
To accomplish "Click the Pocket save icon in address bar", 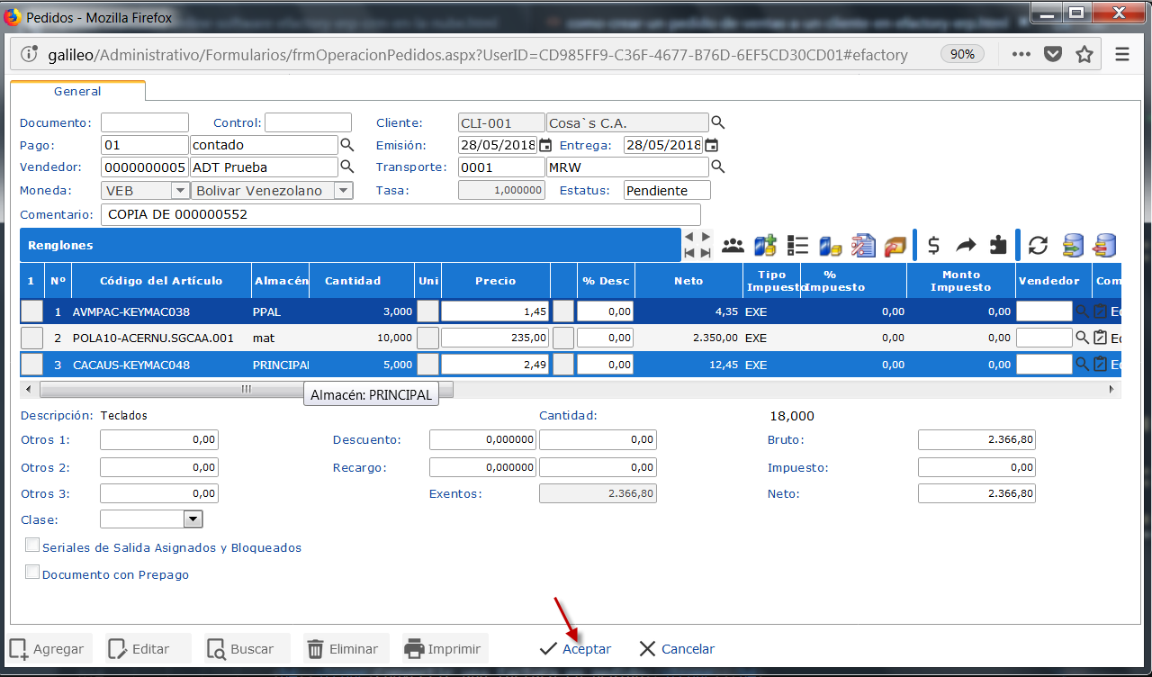I will pyautogui.click(x=1052, y=54).
